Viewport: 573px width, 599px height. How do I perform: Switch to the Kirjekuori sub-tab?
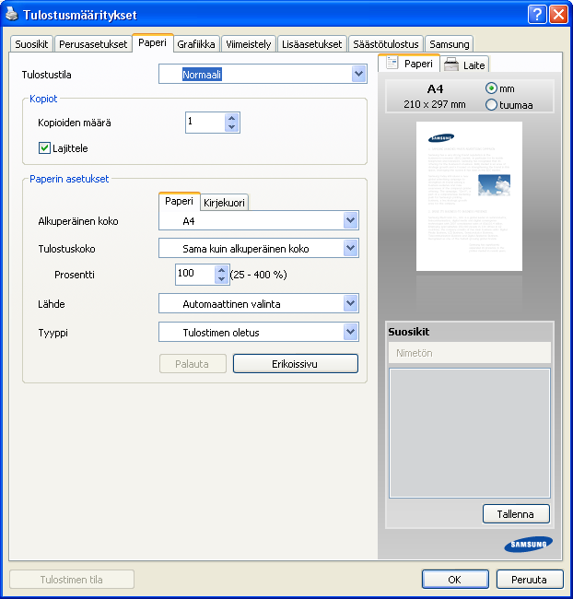click(224, 203)
